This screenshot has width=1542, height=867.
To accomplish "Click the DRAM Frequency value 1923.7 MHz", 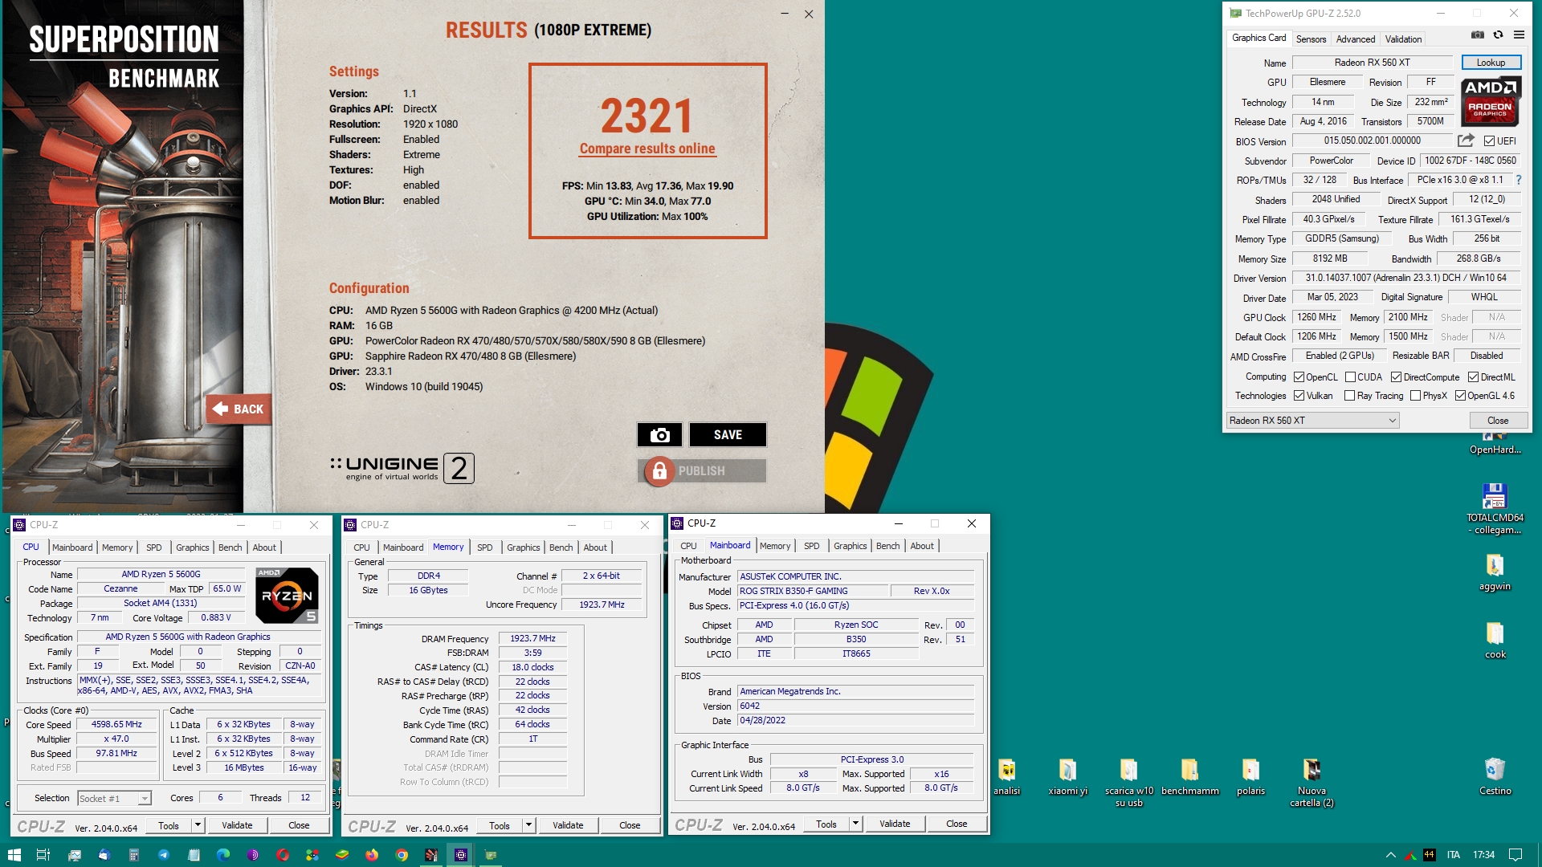I will click(x=532, y=639).
